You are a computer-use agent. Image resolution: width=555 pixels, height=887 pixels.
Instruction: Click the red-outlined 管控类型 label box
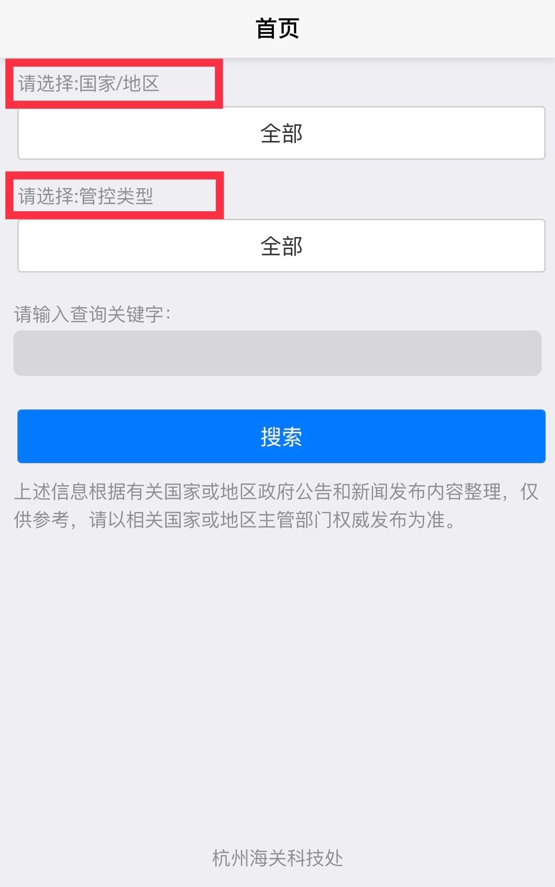114,196
